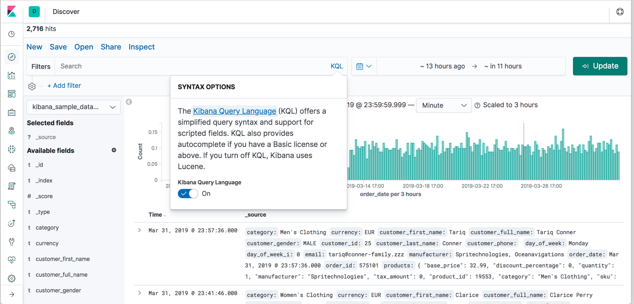Open Management via the gear icon
Screen dimensions: 634x304
(12, 278)
